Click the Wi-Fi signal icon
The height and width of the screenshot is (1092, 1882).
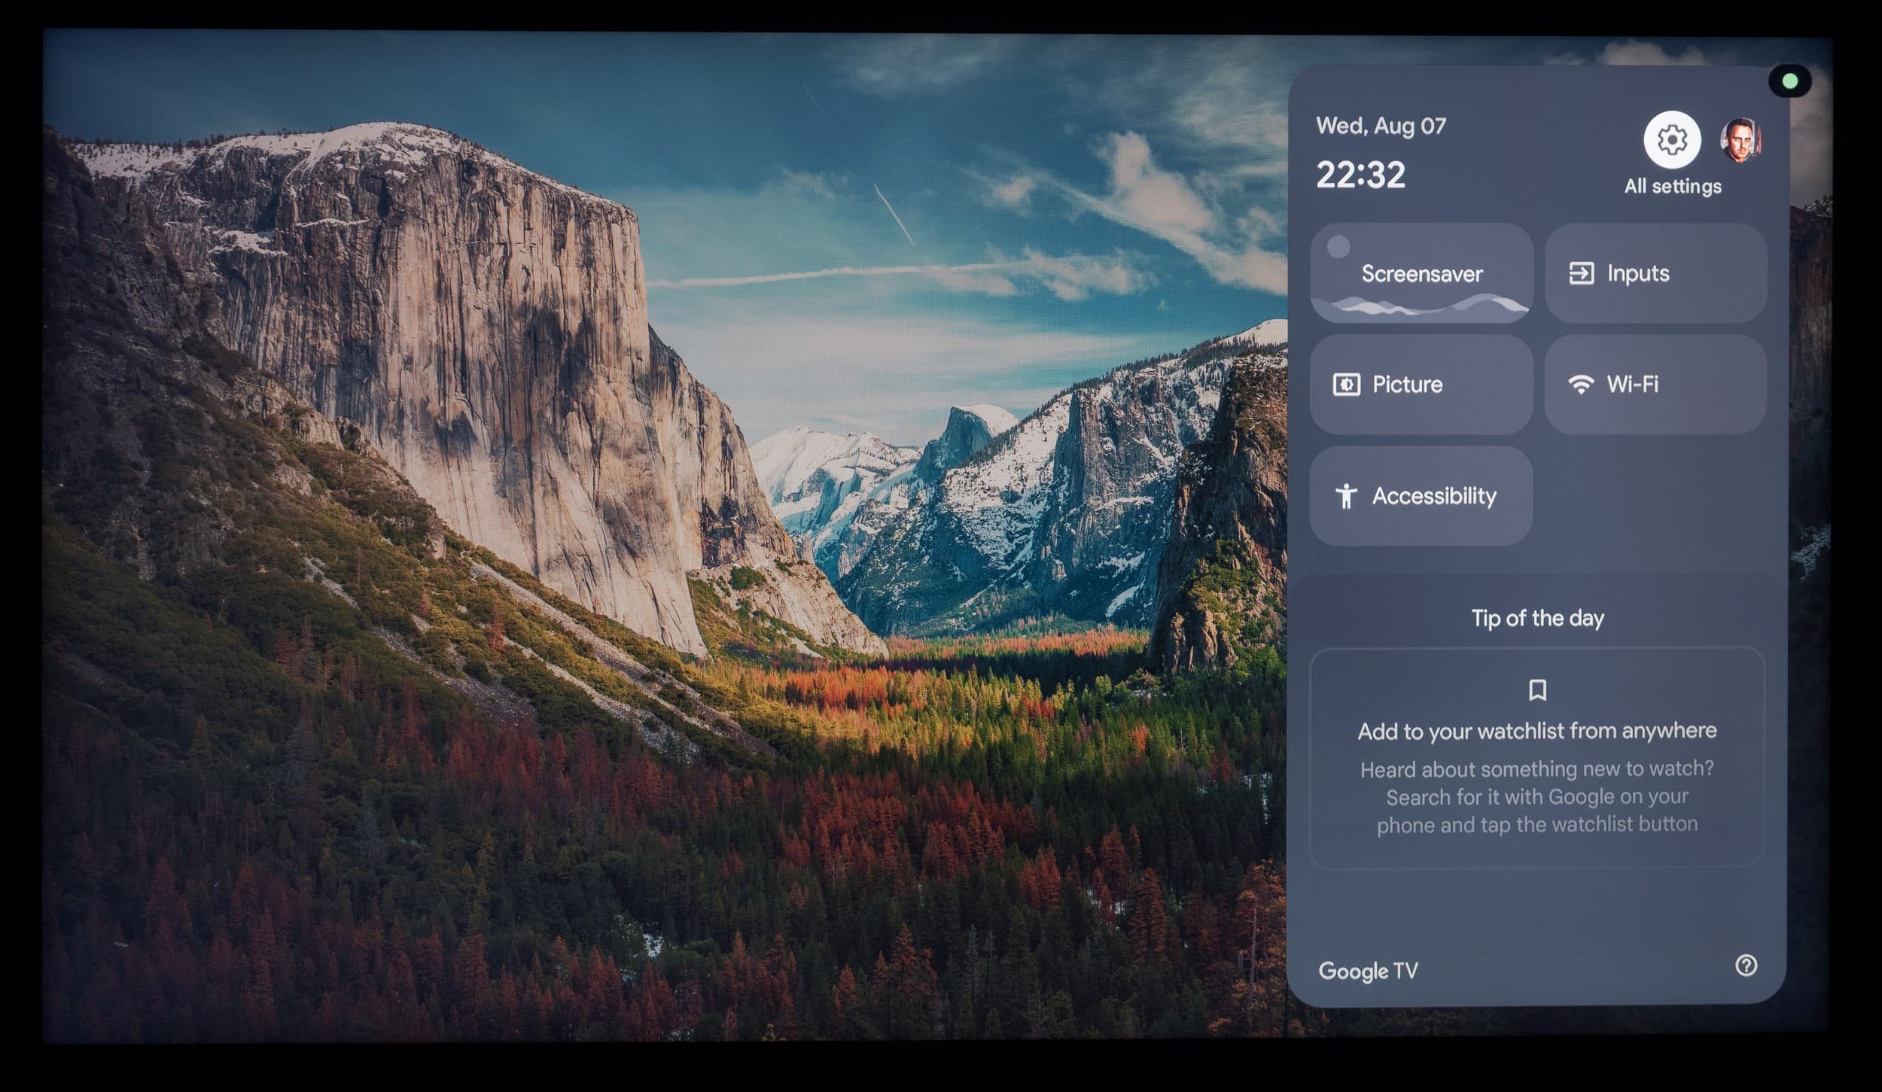pyautogui.click(x=1580, y=385)
